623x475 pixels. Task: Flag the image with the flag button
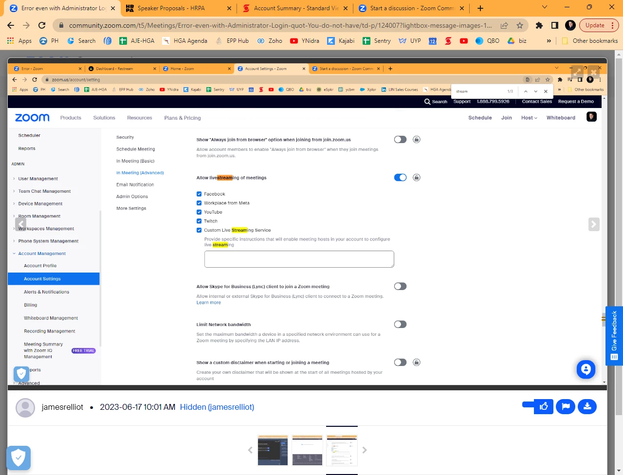coord(566,406)
